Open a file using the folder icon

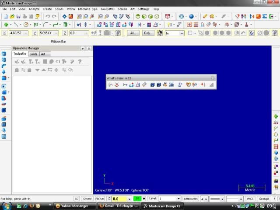pos(12,17)
